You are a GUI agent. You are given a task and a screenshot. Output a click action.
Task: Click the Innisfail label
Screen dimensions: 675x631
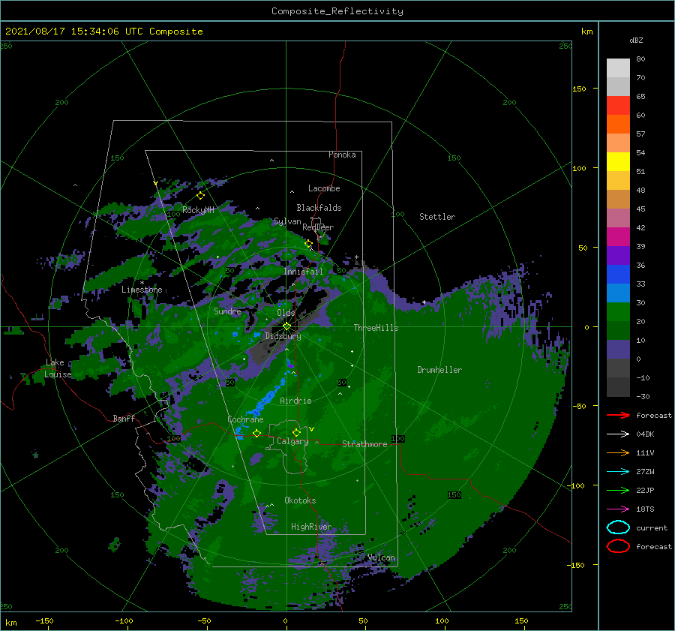(303, 272)
